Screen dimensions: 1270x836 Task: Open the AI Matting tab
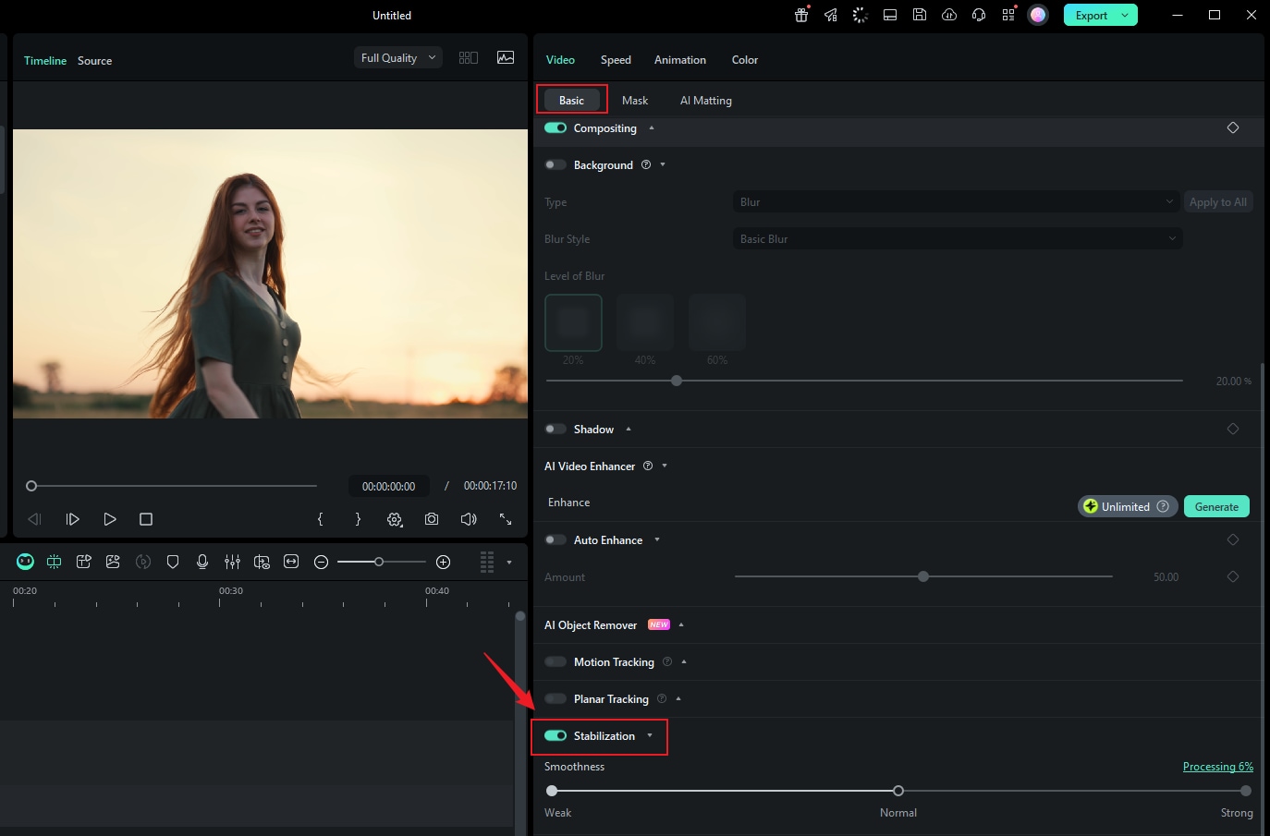click(705, 101)
